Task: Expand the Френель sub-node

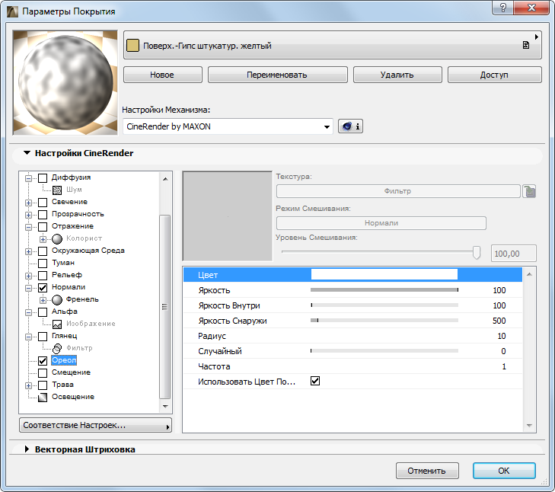Action: 43,300
